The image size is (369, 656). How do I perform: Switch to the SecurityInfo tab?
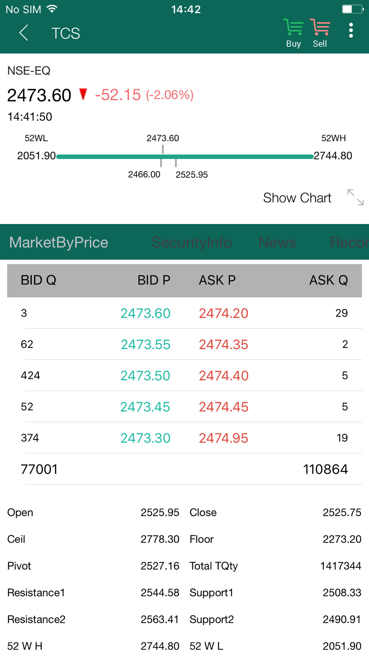click(x=192, y=242)
